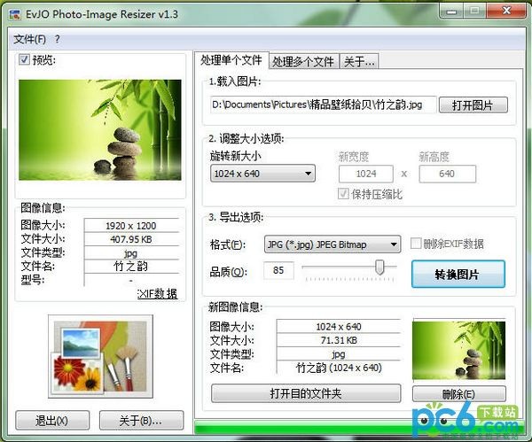
Task: Click the quality slider handle
Action: coord(380,268)
